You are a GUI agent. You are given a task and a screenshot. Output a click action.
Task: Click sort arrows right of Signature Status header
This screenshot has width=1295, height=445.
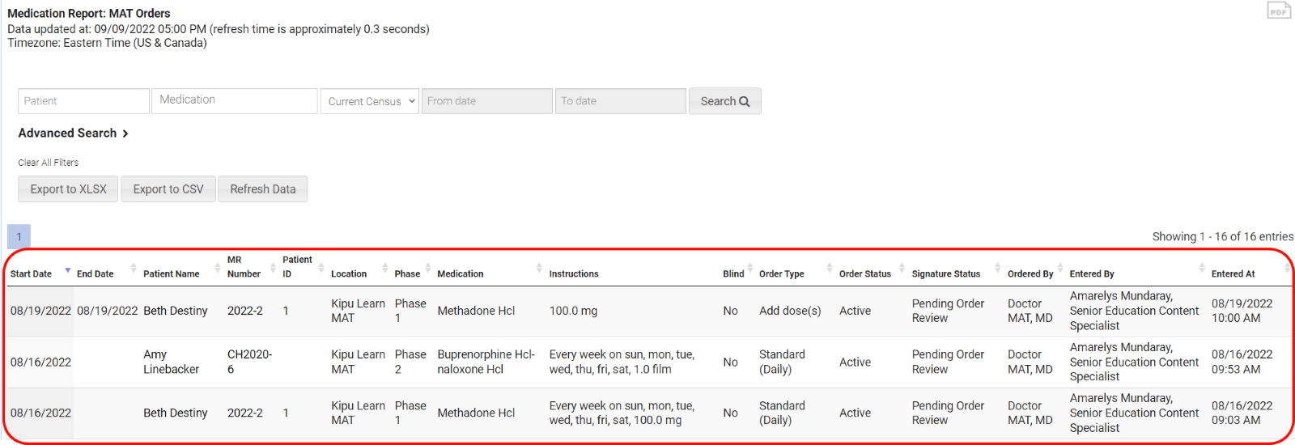point(997,268)
